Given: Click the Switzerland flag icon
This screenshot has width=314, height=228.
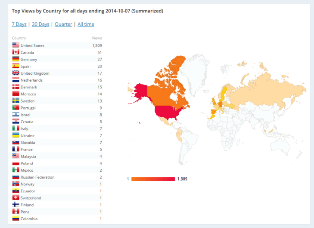Looking at the screenshot, I should [16, 198].
